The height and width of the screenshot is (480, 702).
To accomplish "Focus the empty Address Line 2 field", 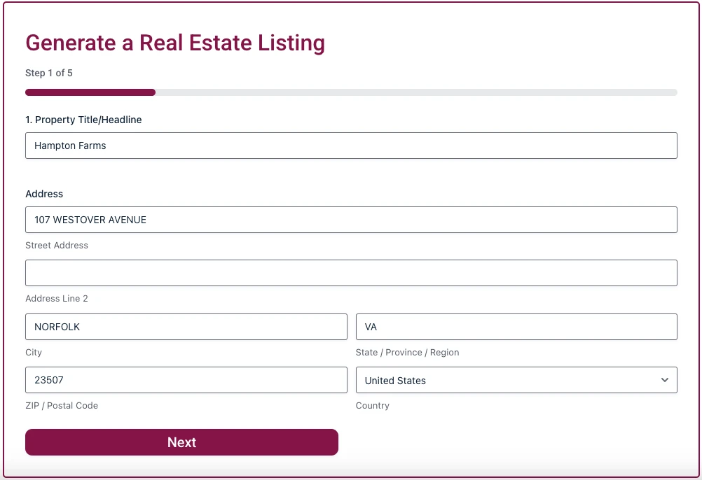I will click(350, 273).
